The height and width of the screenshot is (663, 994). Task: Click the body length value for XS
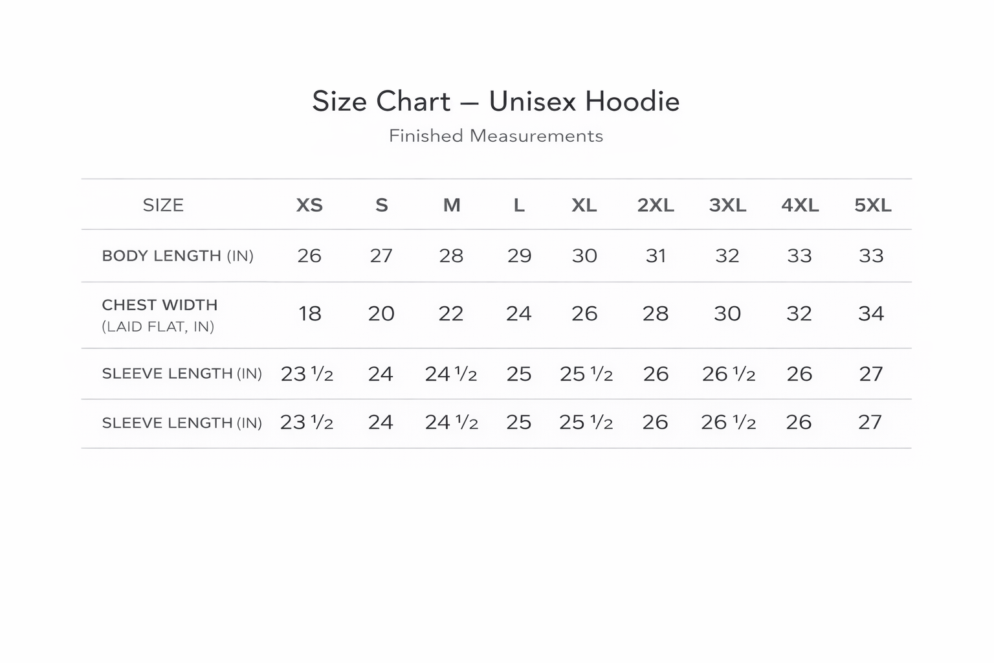pyautogui.click(x=309, y=256)
